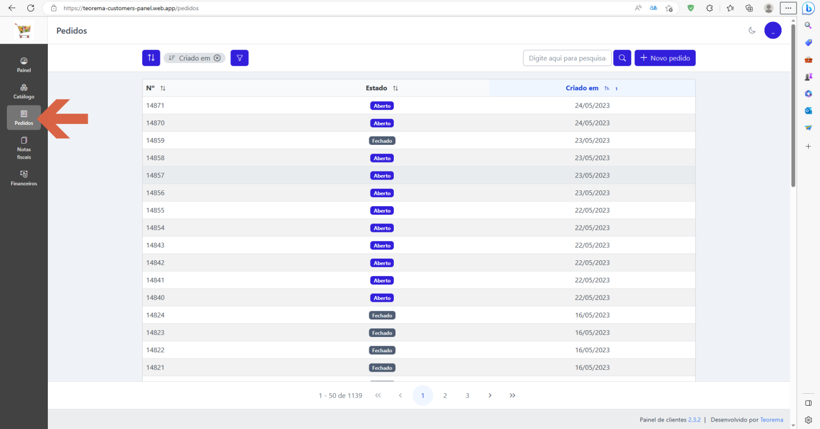Click Fechado badge of order 14859
The image size is (820, 429).
tap(382, 140)
